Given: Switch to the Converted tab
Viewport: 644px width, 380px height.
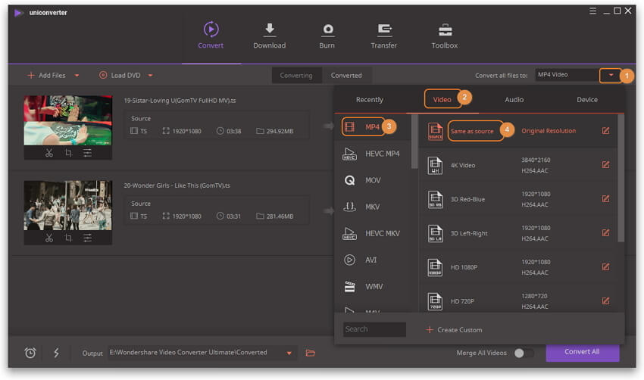Looking at the screenshot, I should tap(346, 76).
